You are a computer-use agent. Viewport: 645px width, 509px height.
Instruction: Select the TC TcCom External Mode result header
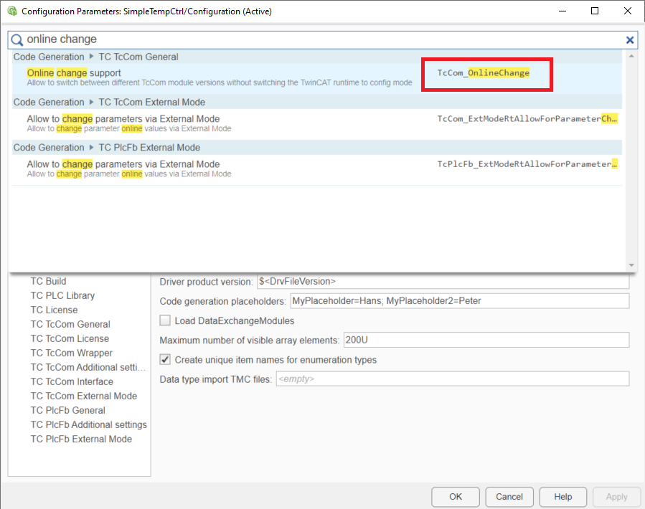click(x=151, y=103)
